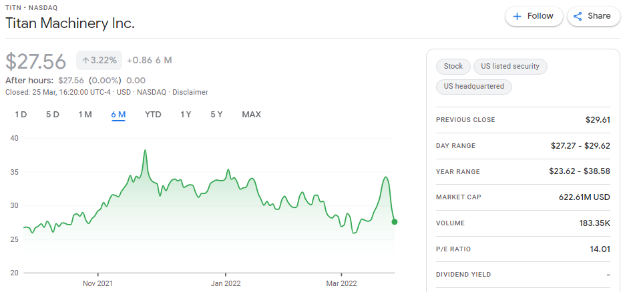
Task: Click the MARKET CAP label
Action: click(x=458, y=197)
